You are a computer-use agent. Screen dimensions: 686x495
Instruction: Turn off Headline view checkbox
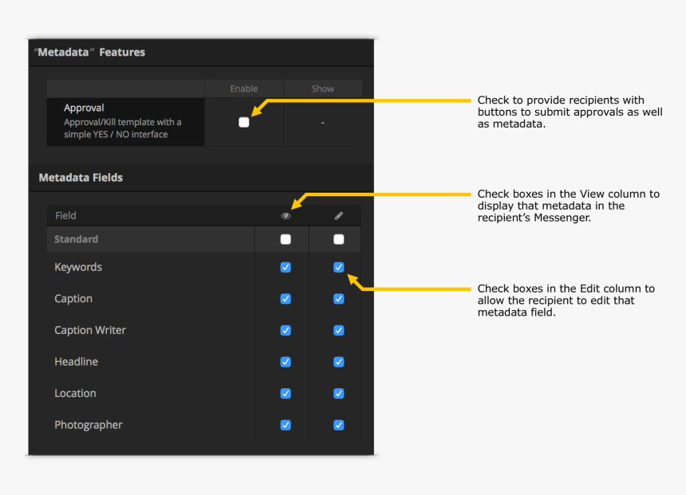(286, 362)
